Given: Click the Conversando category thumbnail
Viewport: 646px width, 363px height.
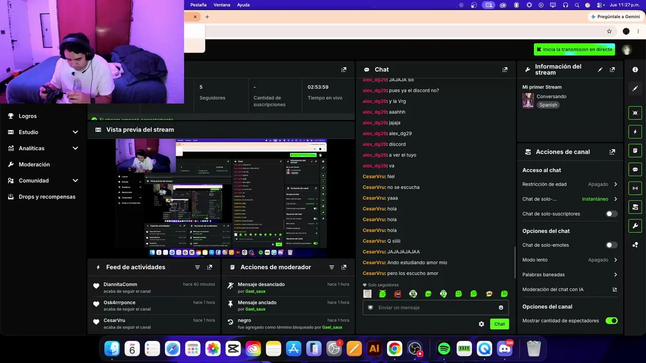Looking at the screenshot, I should point(528,100).
